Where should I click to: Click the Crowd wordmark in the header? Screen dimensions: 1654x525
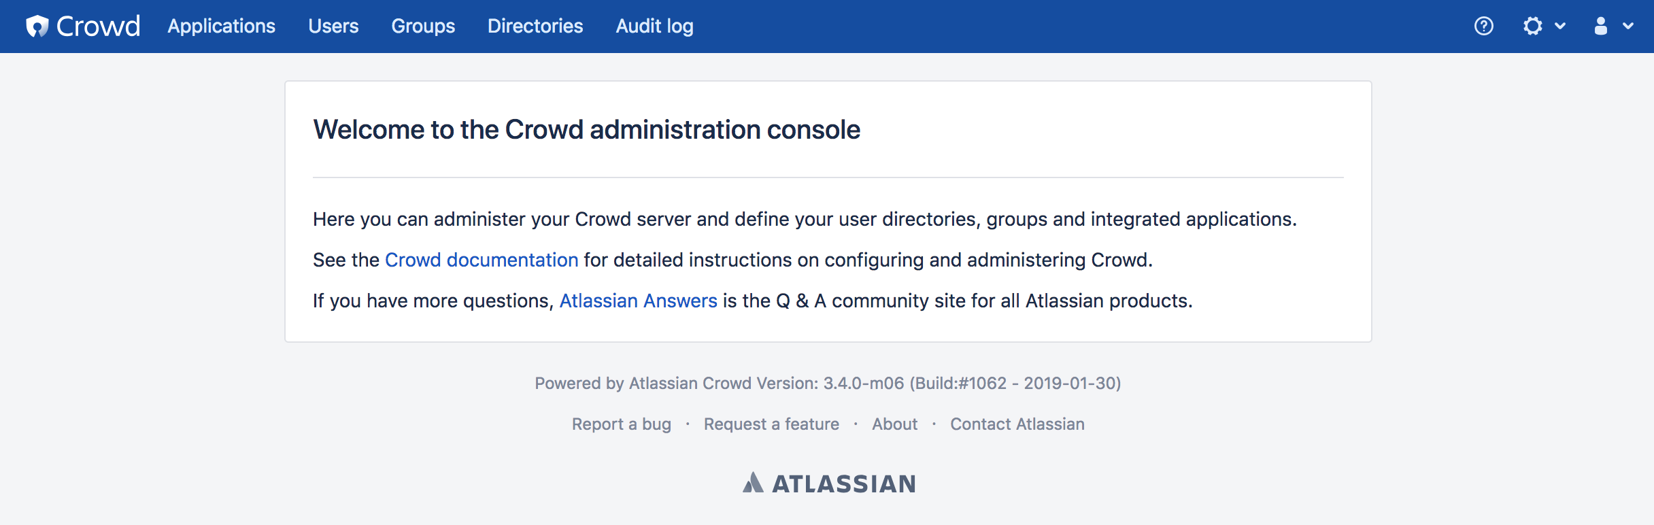(x=98, y=26)
